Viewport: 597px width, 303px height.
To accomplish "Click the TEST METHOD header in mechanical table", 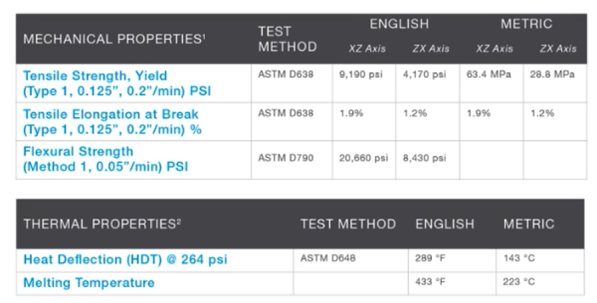I will [287, 39].
